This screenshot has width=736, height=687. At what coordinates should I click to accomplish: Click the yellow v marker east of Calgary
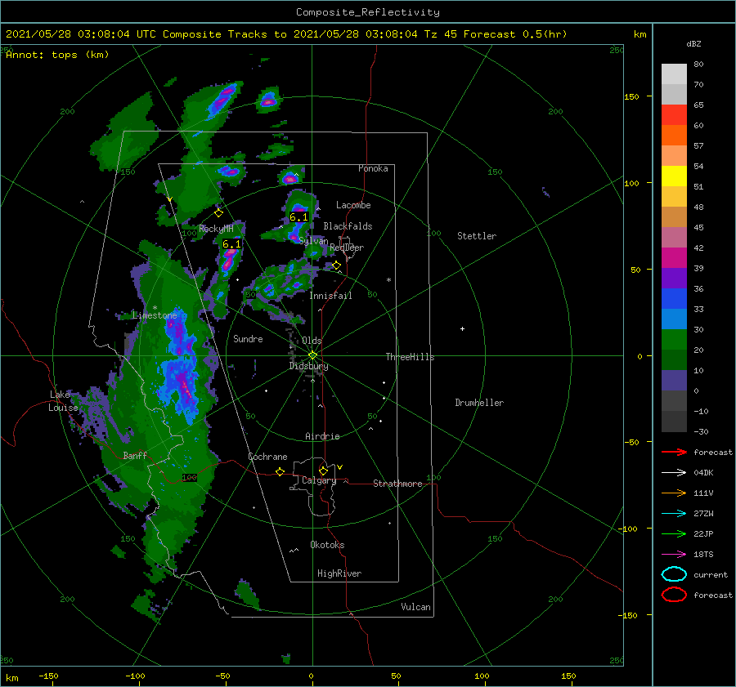click(339, 467)
